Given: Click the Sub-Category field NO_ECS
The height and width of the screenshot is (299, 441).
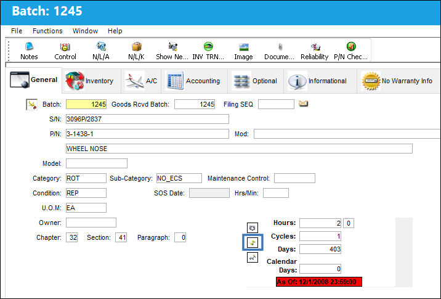Looking at the screenshot, I should 179,178.
